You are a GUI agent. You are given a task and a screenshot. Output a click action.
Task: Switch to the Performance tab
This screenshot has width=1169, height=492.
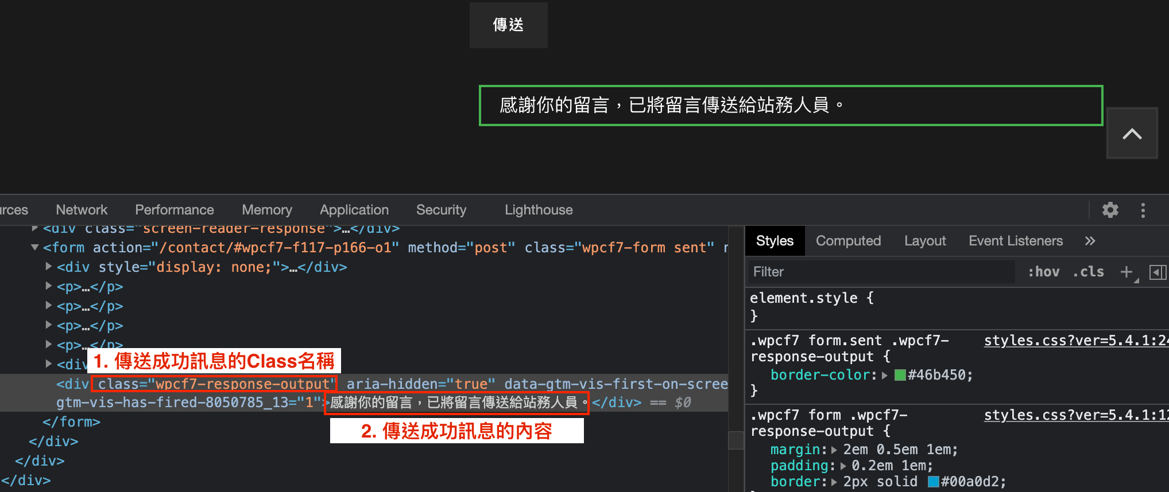175,210
